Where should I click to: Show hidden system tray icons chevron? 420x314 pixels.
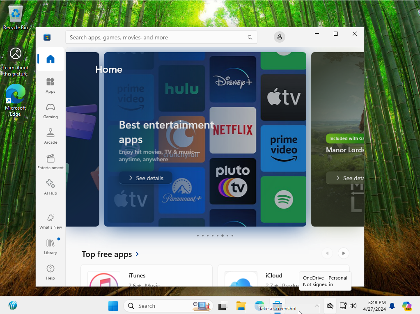point(317,306)
